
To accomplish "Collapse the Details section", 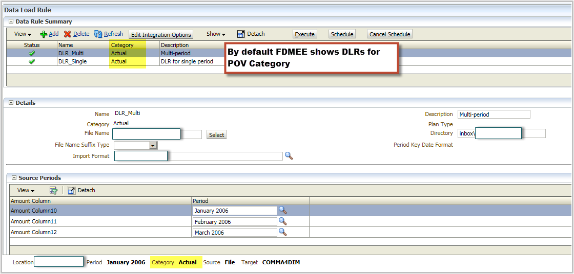I will click(x=11, y=103).
